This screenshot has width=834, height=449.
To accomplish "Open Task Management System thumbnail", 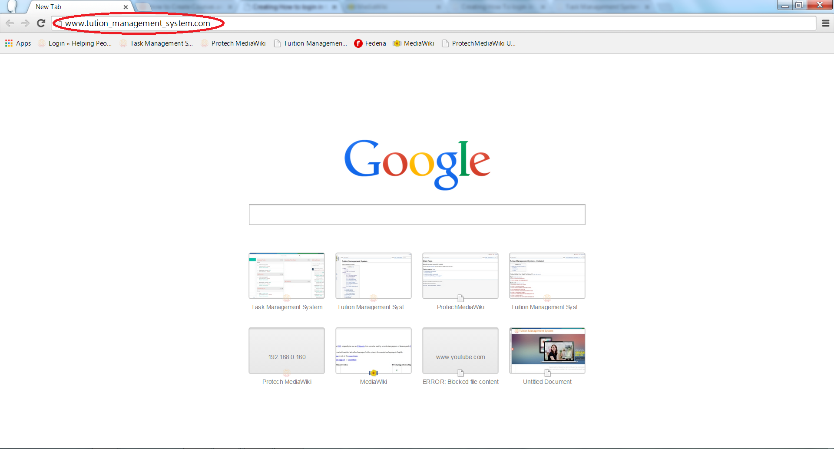I will (287, 276).
